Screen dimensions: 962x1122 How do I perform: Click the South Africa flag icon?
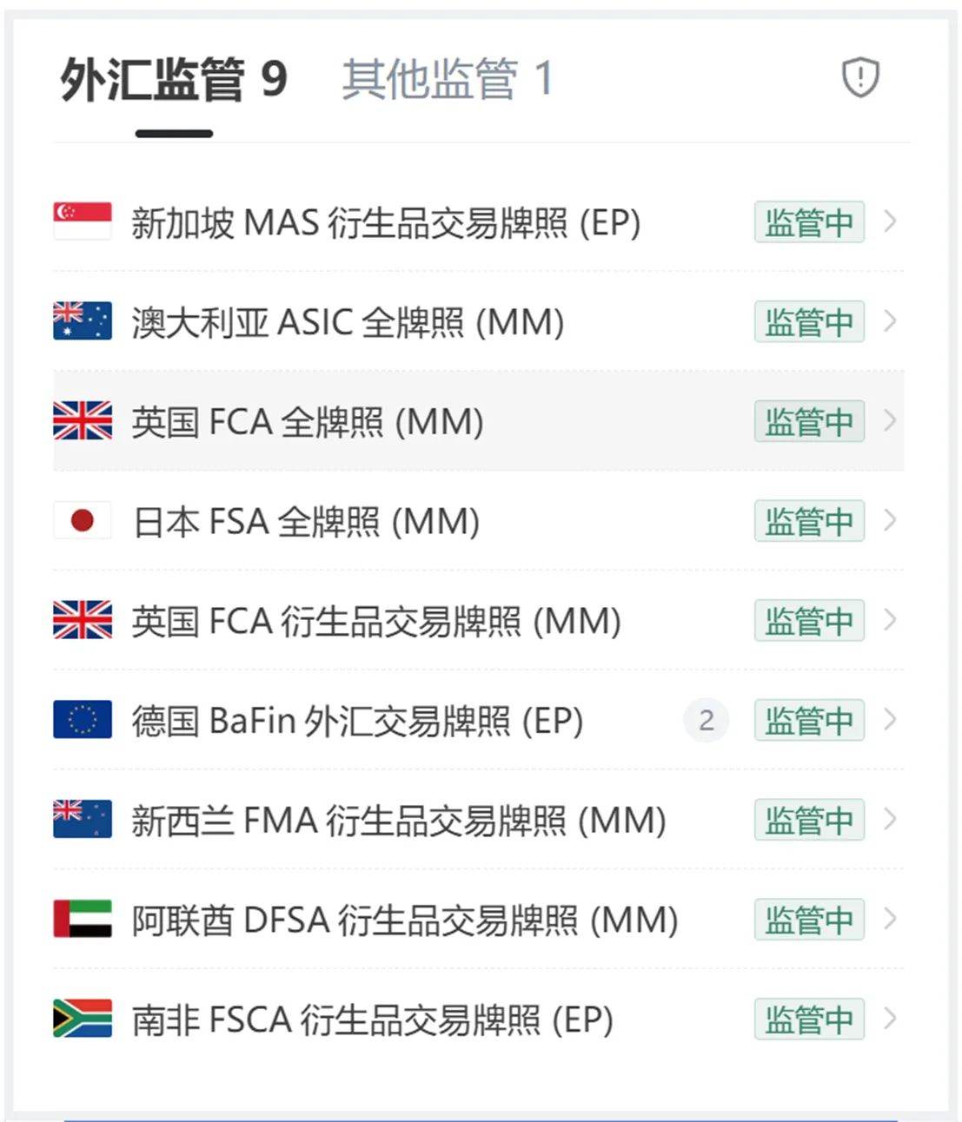click(x=83, y=1019)
